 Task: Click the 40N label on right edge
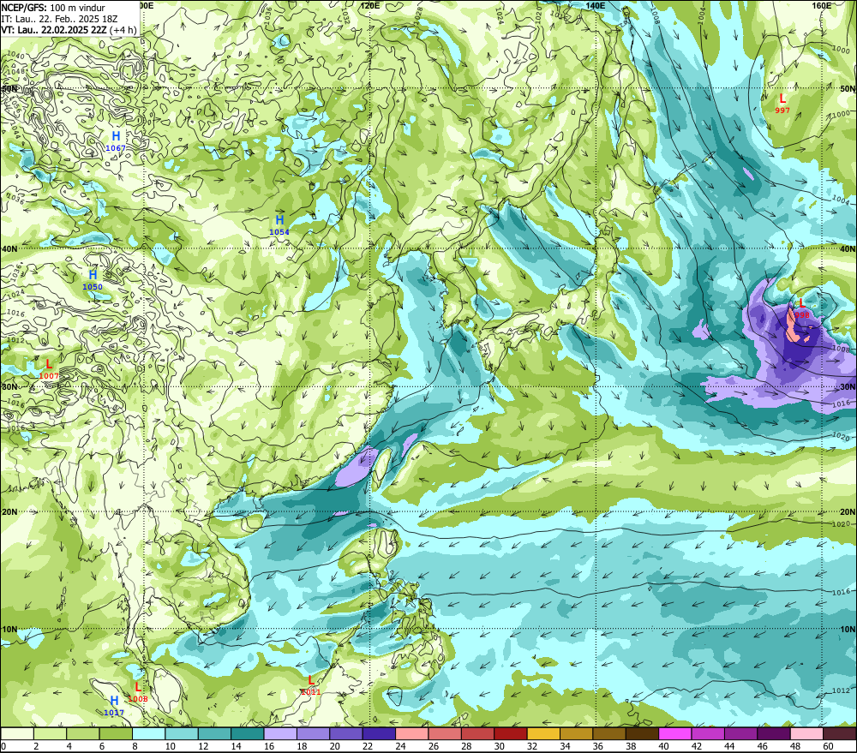[848, 248]
